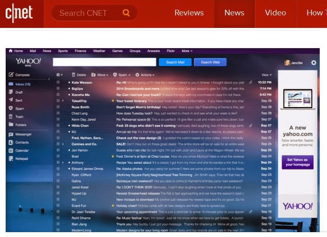Image resolution: width=327 pixels, height=237 pixels.
Task: Open the CNET Reviews tab
Action: (189, 13)
